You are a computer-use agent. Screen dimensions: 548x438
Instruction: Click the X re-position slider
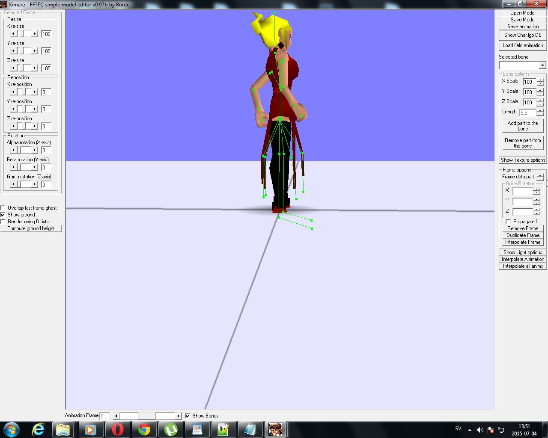tap(24, 92)
